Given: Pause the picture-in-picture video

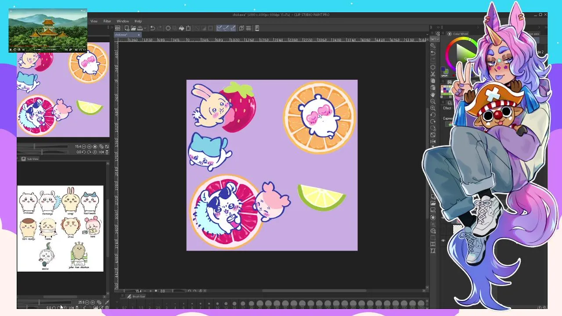Looking at the screenshot, I should [x=11, y=50].
